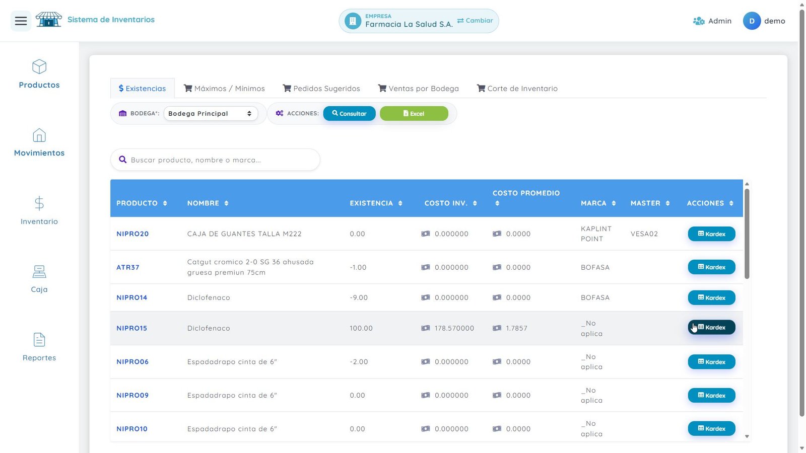Image resolution: width=806 pixels, height=453 pixels.
Task: Open Kardex for NIPRO15
Action: [x=711, y=328]
